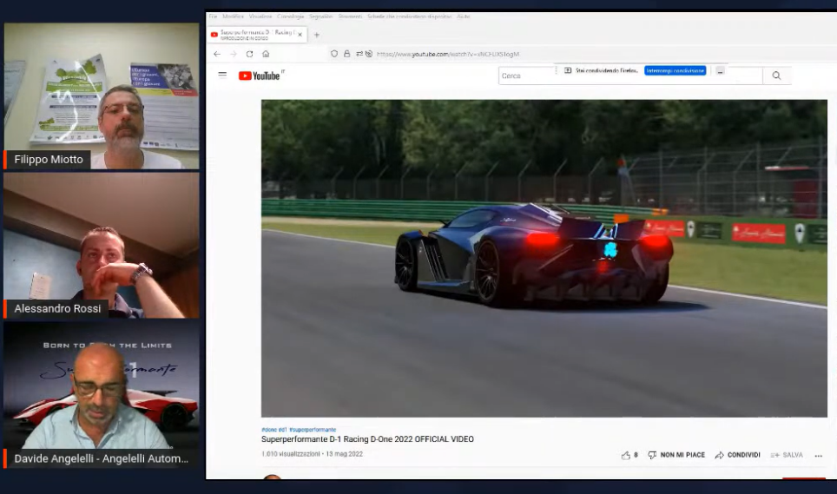This screenshot has height=494, width=837.
Task: Open the YouTube hamburger guide menu
Action: pos(222,75)
